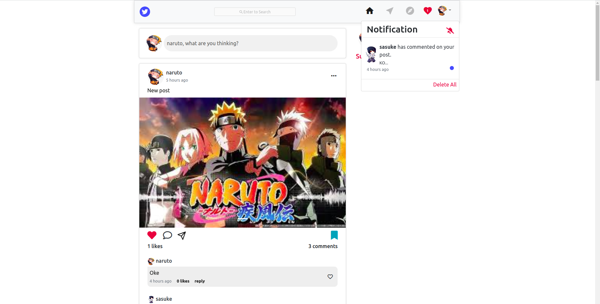Open Discover via the compass icon
Viewport: 600px width, 304px height.
[410, 11]
